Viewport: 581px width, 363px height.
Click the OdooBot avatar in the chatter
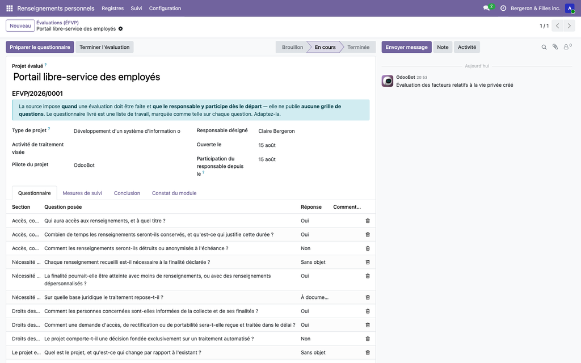[x=387, y=81]
